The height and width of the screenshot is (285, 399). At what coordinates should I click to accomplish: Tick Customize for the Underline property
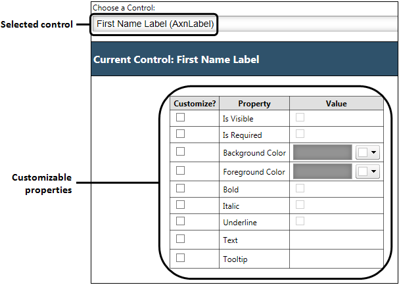pyautogui.click(x=180, y=221)
